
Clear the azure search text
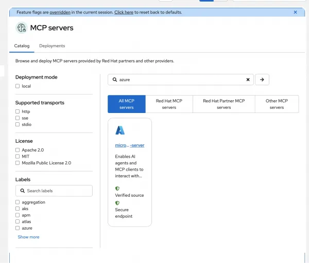click(x=248, y=80)
